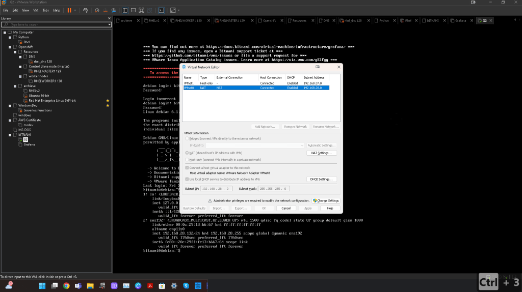
Task: Toggle the library sidebar view icon
Action: click(x=125, y=10)
